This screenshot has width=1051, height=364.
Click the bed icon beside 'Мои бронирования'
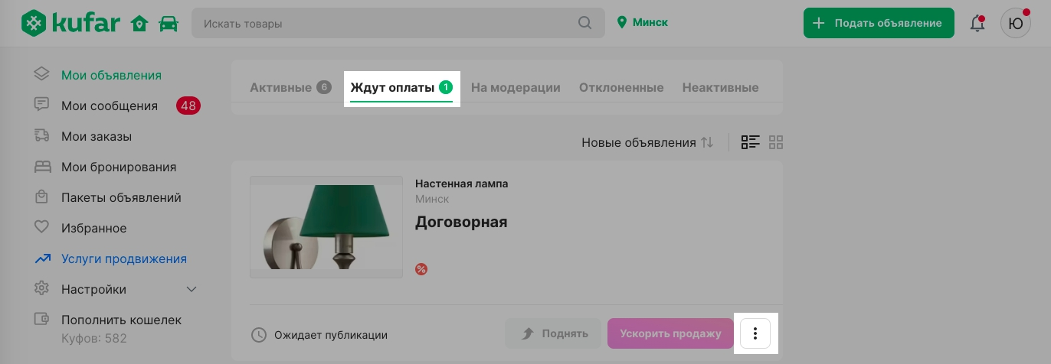tap(42, 166)
